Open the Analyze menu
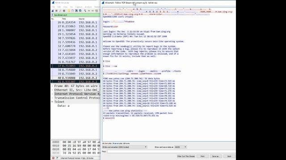The image size is (286, 160). (x=88, y=7)
